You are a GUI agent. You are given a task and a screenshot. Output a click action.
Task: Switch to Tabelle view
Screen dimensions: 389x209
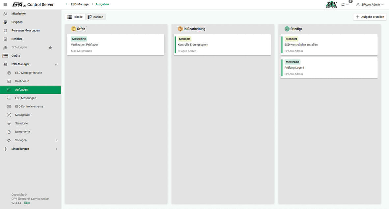click(75, 17)
